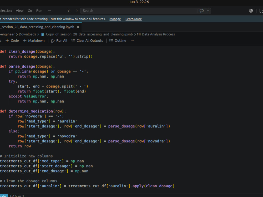Click the Jun 8 22:26 clock
Image resolution: width=263 pixels, height=197 pixels.
click(139, 2)
